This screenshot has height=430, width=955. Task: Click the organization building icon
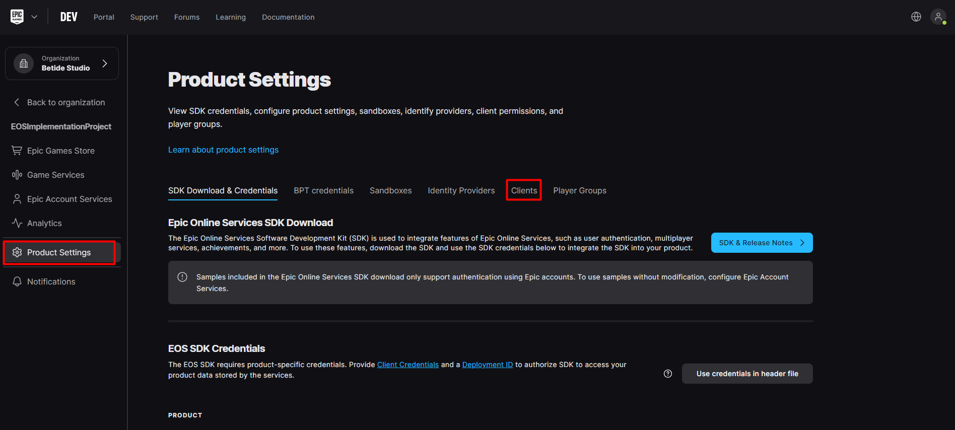coord(24,63)
